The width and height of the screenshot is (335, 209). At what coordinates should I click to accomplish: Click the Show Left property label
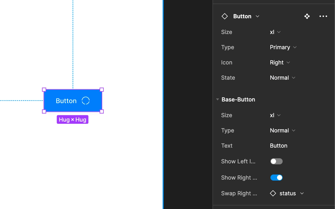coord(238,161)
